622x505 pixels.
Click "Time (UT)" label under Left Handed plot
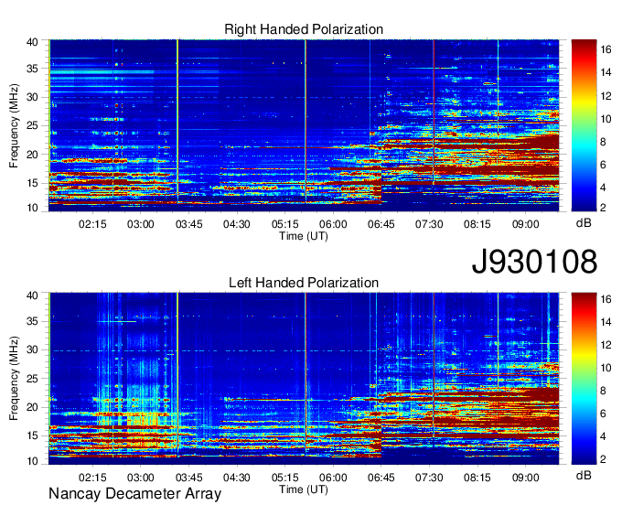point(304,489)
